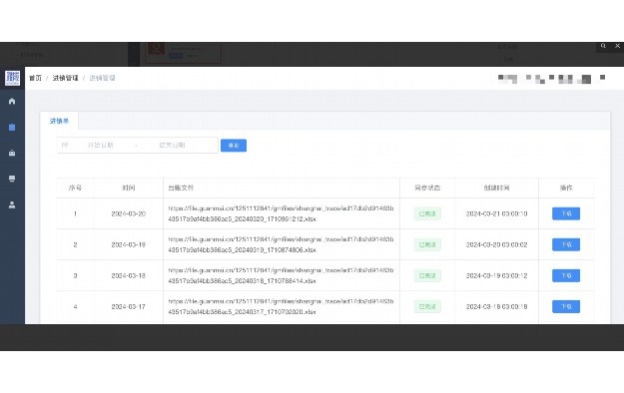Click the file URL ending 20240319_1710874806.xlsx

[281, 244]
